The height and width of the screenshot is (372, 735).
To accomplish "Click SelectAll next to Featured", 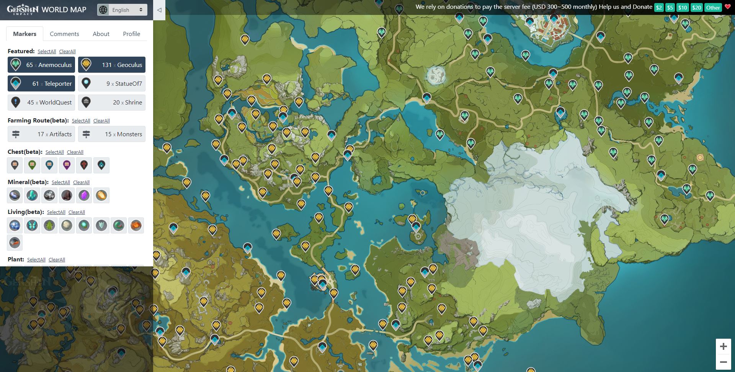I will point(47,52).
